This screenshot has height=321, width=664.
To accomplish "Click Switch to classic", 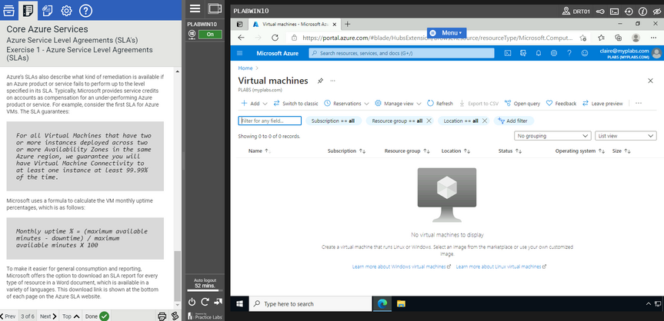I will click(x=295, y=103).
